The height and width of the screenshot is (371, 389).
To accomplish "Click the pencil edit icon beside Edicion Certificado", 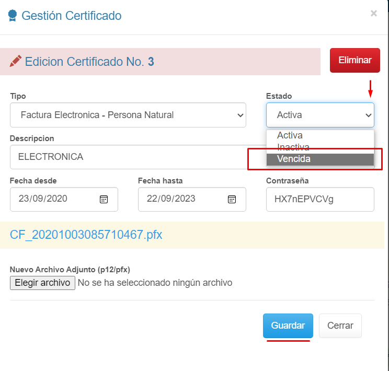I will tap(16, 62).
